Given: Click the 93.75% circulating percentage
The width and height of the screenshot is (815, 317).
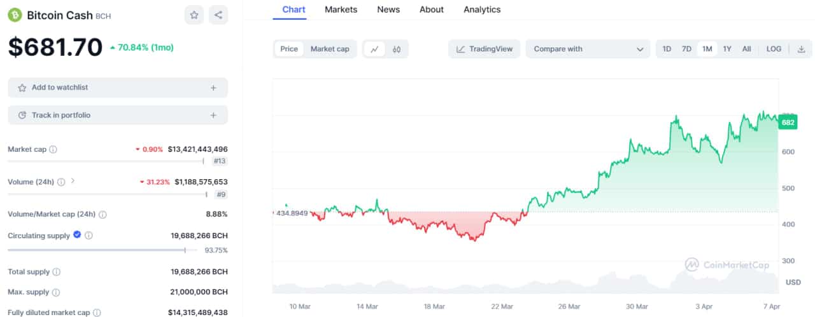Looking at the screenshot, I should (216, 250).
